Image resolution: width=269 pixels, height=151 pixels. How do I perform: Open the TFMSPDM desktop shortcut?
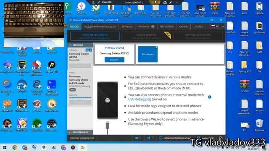[22, 125]
